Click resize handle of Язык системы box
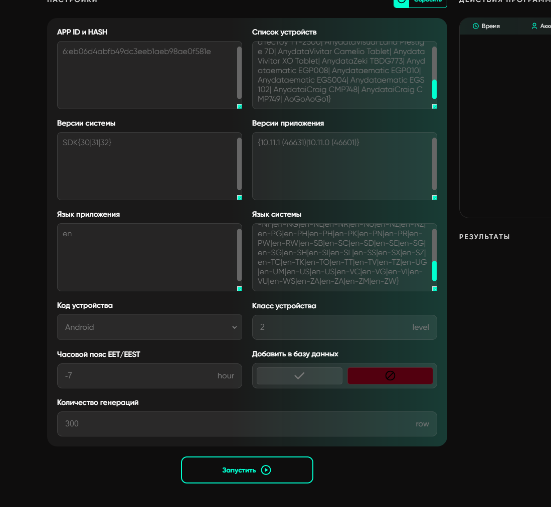Image resolution: width=551 pixels, height=507 pixels. click(434, 288)
